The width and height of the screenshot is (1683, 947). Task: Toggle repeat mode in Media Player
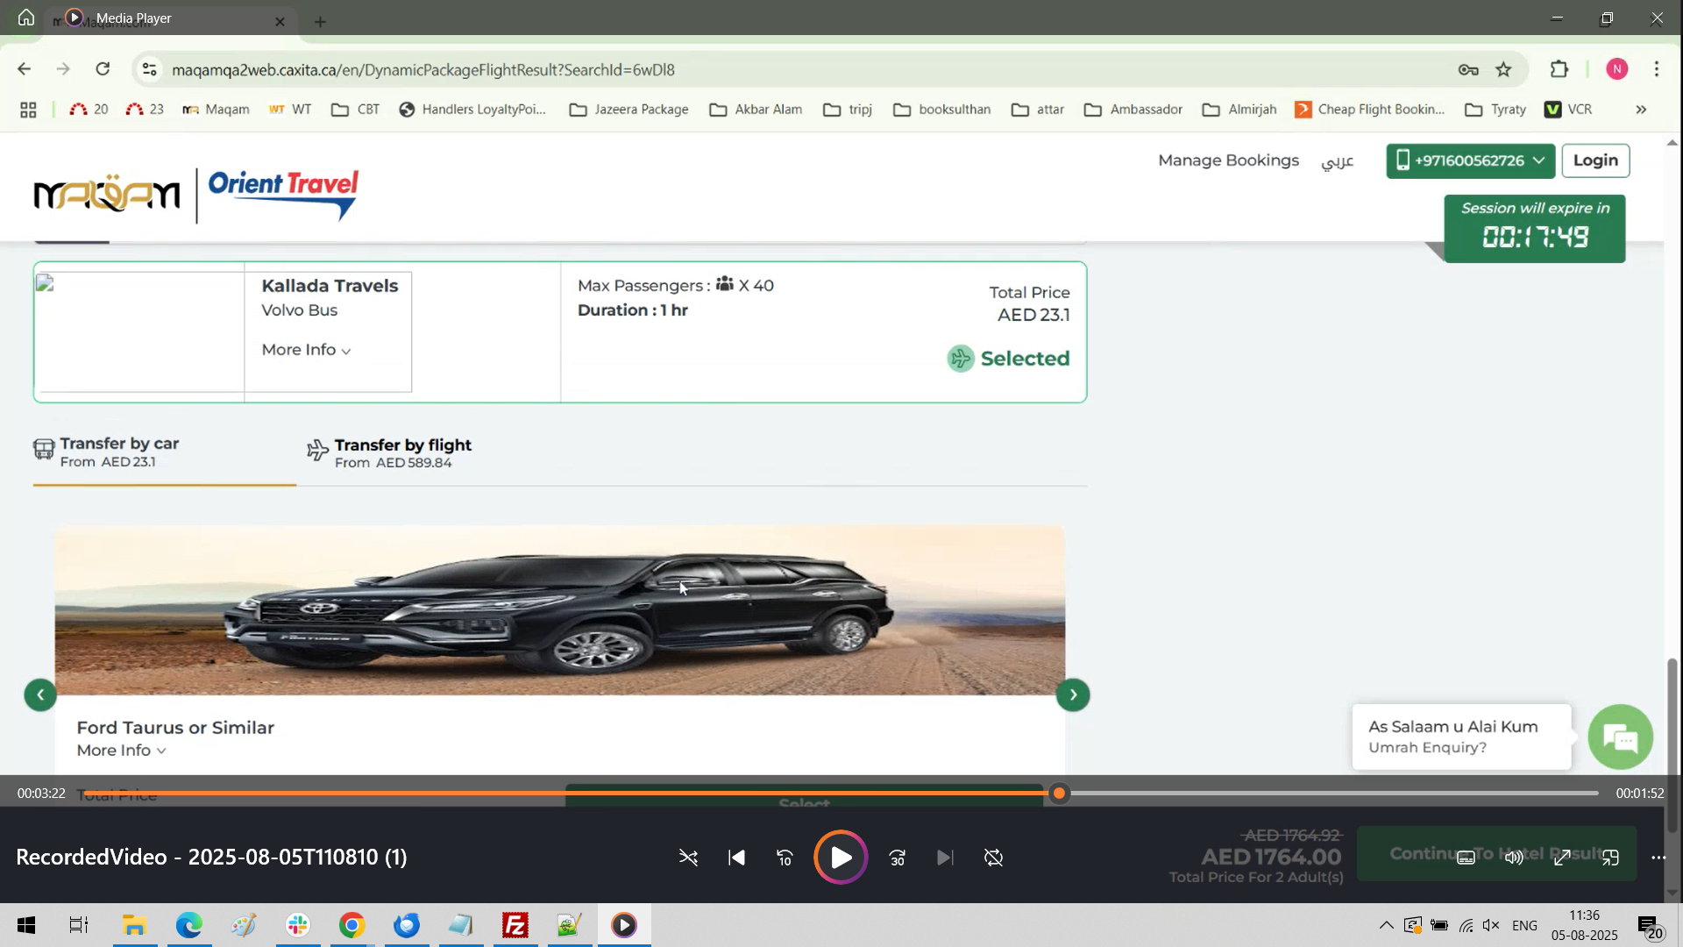[993, 858]
